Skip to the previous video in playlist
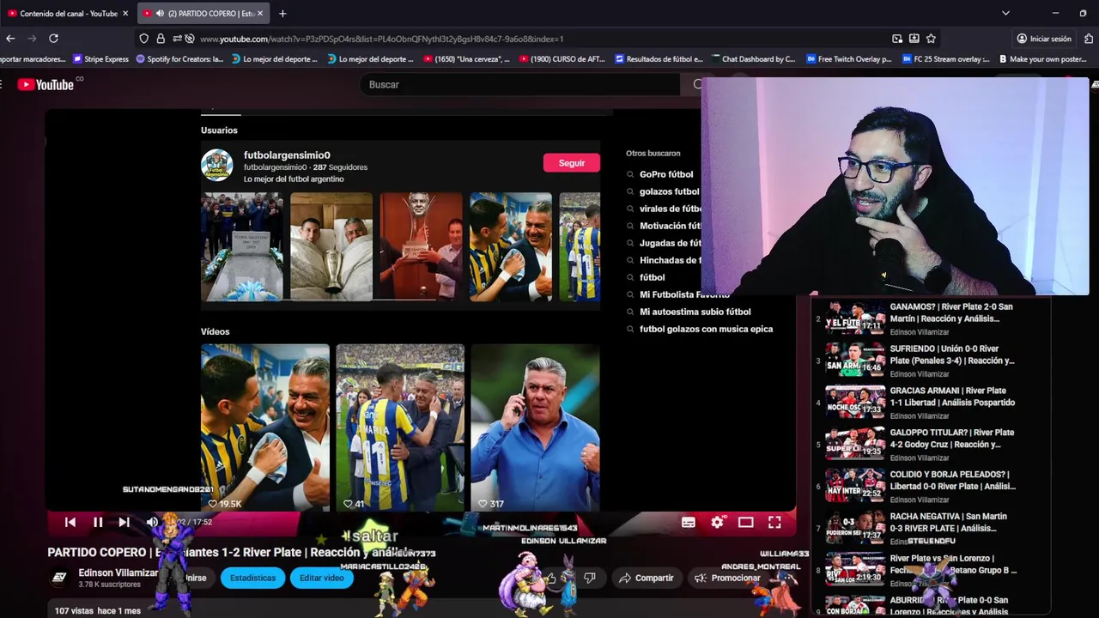 point(70,522)
